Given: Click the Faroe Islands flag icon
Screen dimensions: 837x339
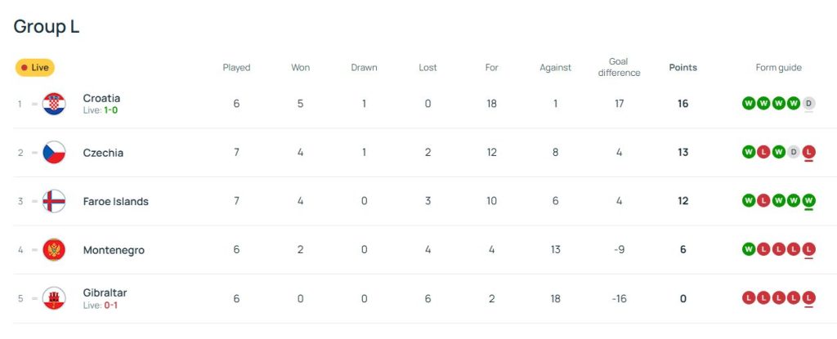Looking at the screenshot, I should tap(54, 201).
